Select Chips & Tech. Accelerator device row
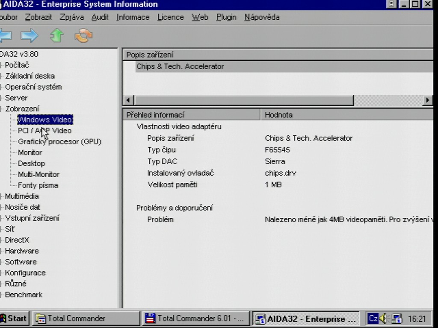The image size is (438, 328). point(284,67)
